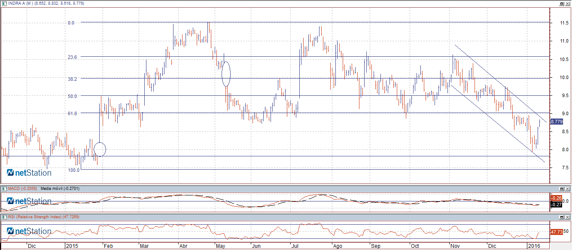Viewport: 572px width, 250px height.
Task: Select the 100.0 Fibonacci level label
Action: pos(73,170)
